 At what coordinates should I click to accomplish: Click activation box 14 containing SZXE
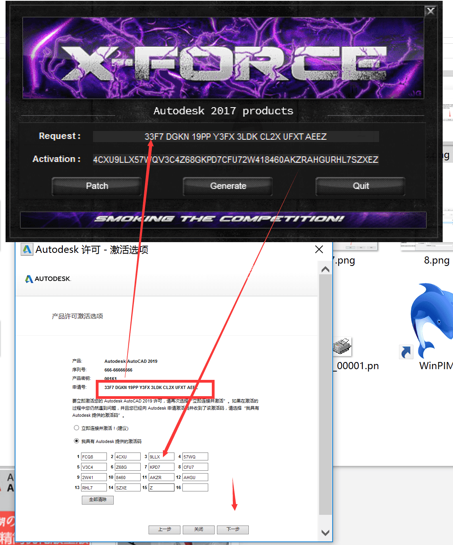point(128,488)
